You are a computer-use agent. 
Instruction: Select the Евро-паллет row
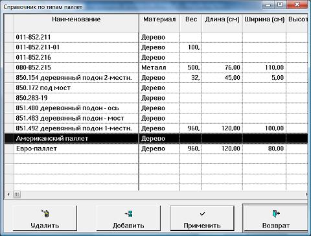tap(155, 148)
